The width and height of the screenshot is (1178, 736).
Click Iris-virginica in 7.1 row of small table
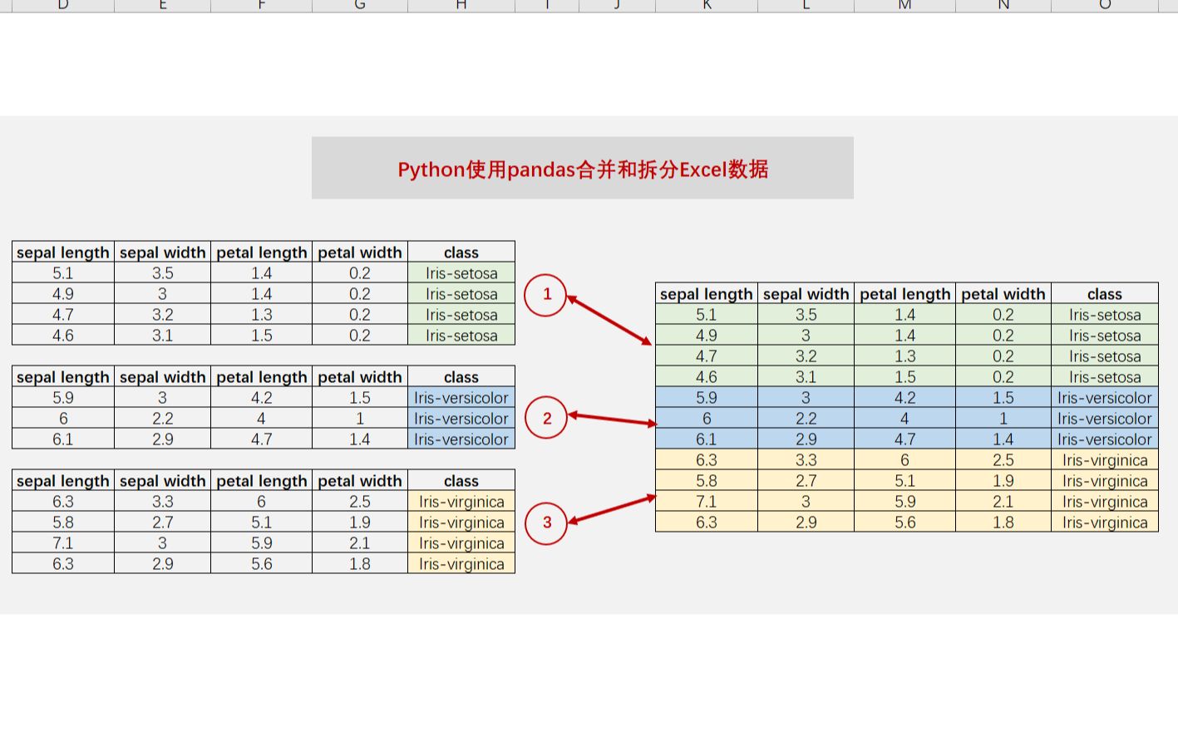point(461,542)
